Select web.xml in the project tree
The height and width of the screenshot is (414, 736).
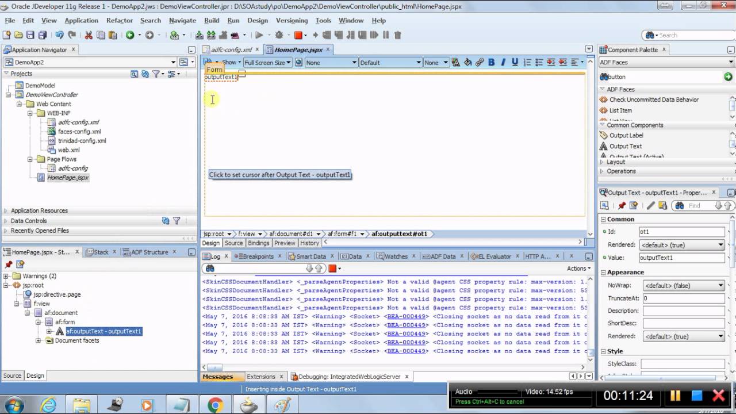click(68, 150)
